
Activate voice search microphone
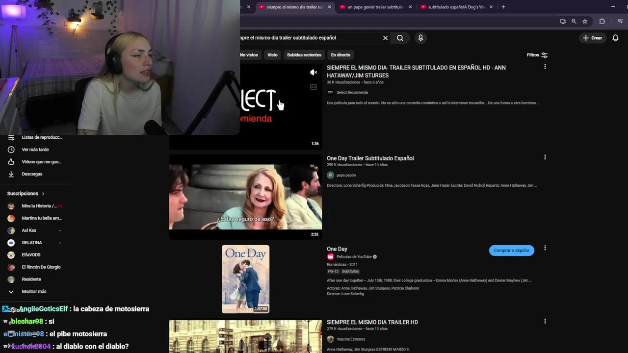pyautogui.click(x=420, y=38)
